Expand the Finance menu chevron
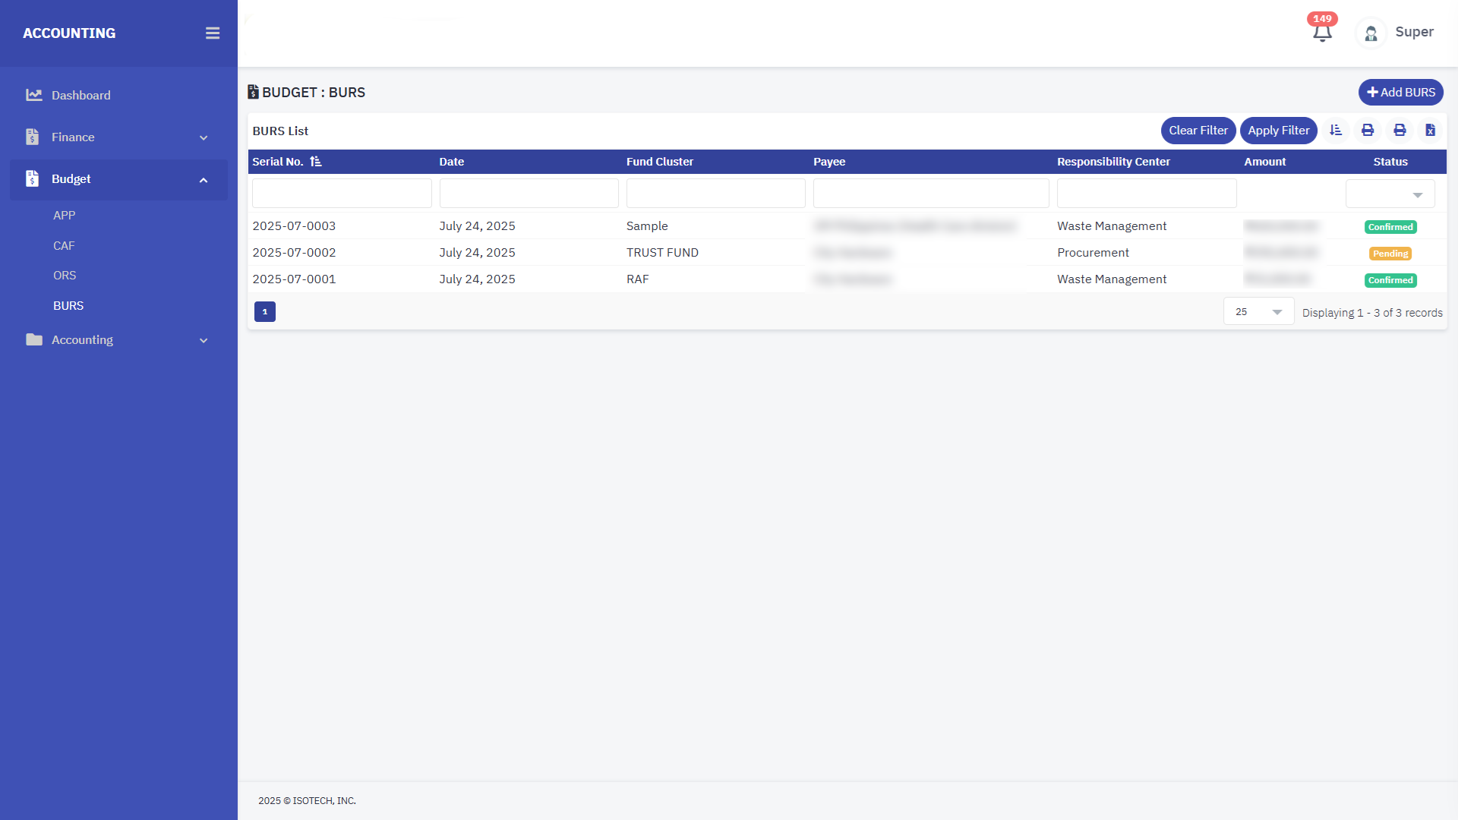The height and width of the screenshot is (820, 1458). coord(204,137)
